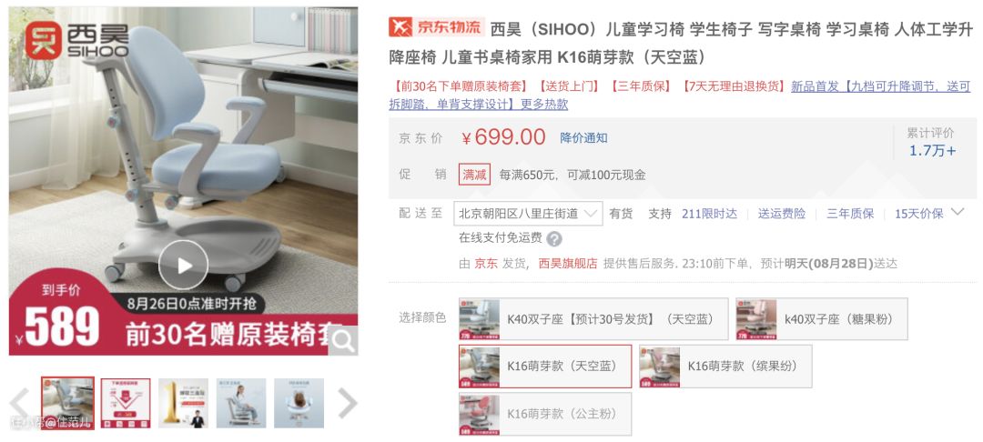Play the product video
The height and width of the screenshot is (442, 983).
click(x=183, y=266)
